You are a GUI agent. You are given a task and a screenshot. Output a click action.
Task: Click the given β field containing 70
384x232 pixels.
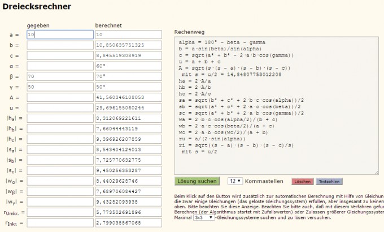pos(60,76)
